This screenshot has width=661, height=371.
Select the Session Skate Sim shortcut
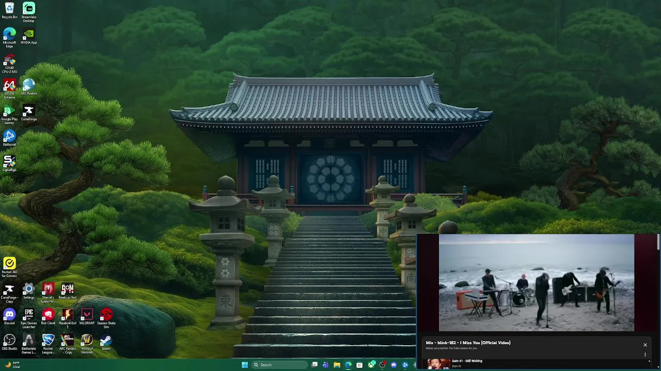point(106,318)
